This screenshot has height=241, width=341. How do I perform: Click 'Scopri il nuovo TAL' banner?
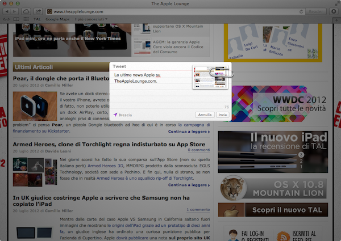coord(286,210)
